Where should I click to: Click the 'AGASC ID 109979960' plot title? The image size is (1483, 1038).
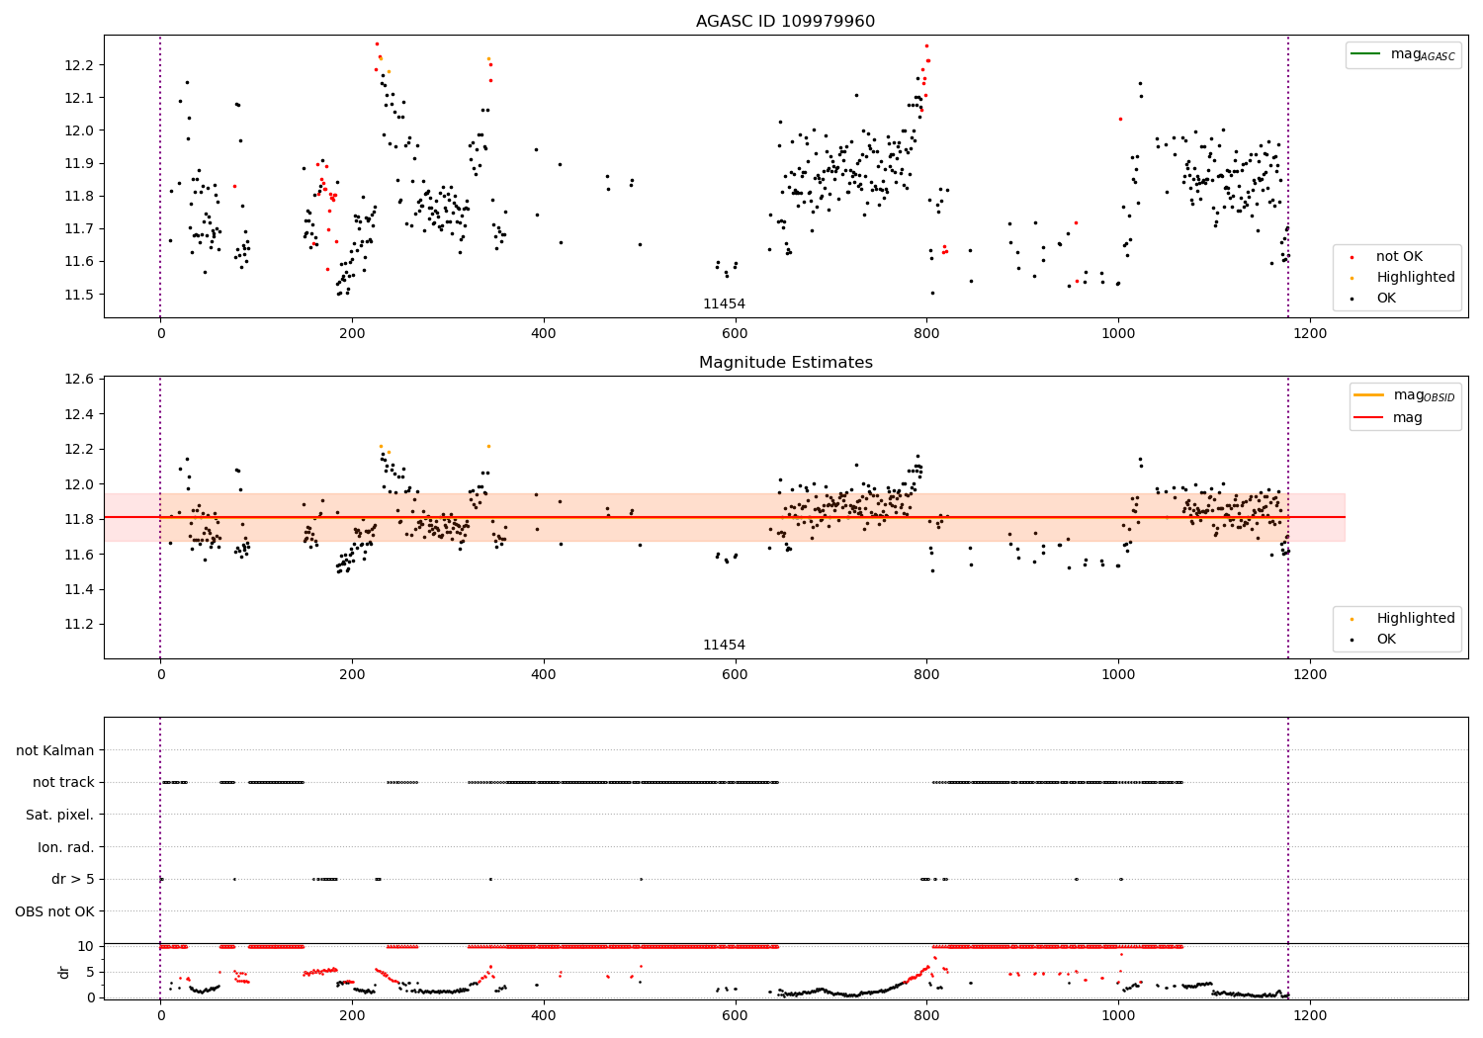[785, 22]
